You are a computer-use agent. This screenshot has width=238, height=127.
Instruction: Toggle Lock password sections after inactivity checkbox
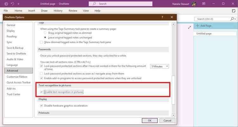41,66
